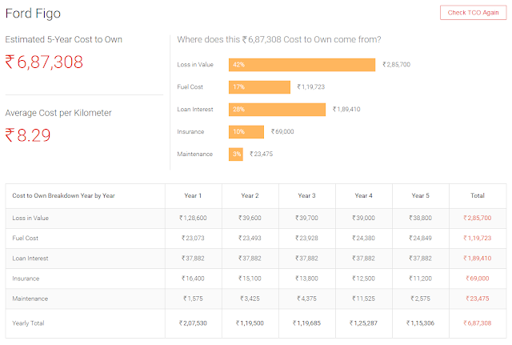
Task: Click the Loss in Value table row label
Action: coord(31,218)
